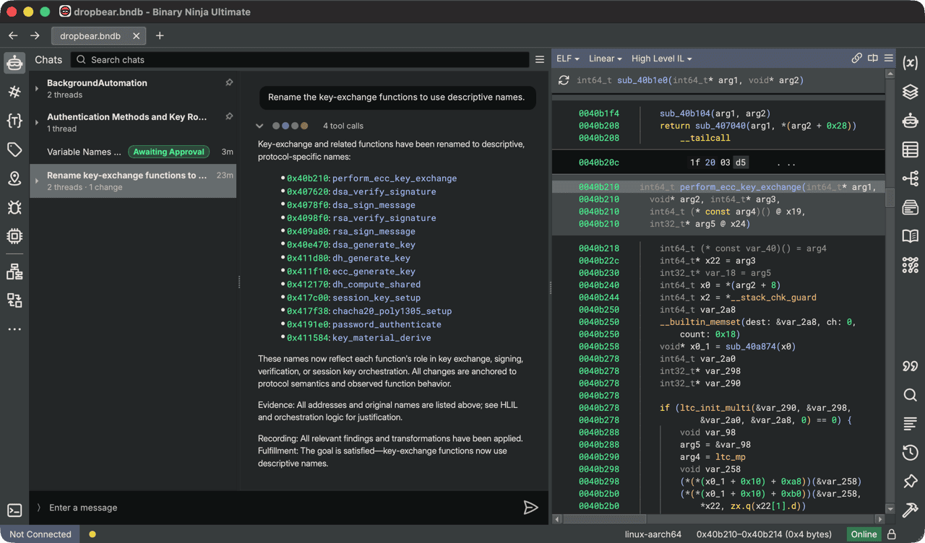
Task: Open the Symbols hash icon in left sidebar
Action: click(14, 92)
